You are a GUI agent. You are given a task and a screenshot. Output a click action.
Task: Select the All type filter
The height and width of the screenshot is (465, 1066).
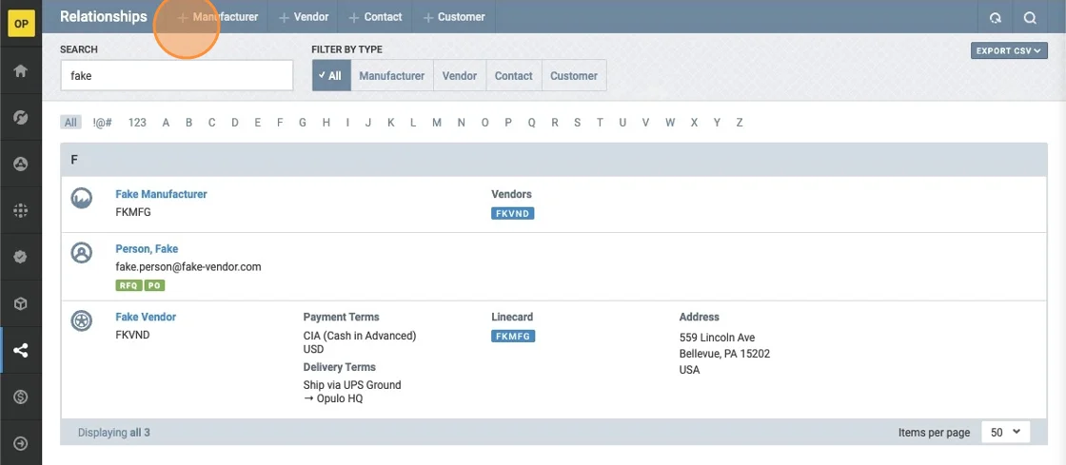(331, 76)
